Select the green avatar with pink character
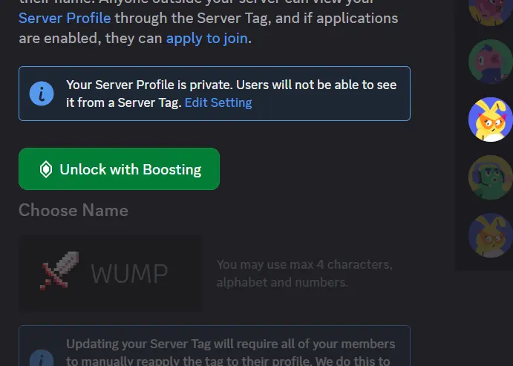Screen dimensions: 513x366 tap(491, 62)
